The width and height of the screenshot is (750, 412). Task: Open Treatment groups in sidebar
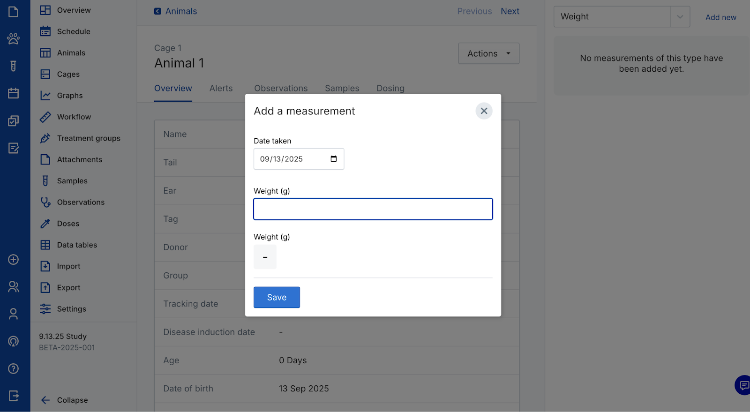click(x=89, y=138)
